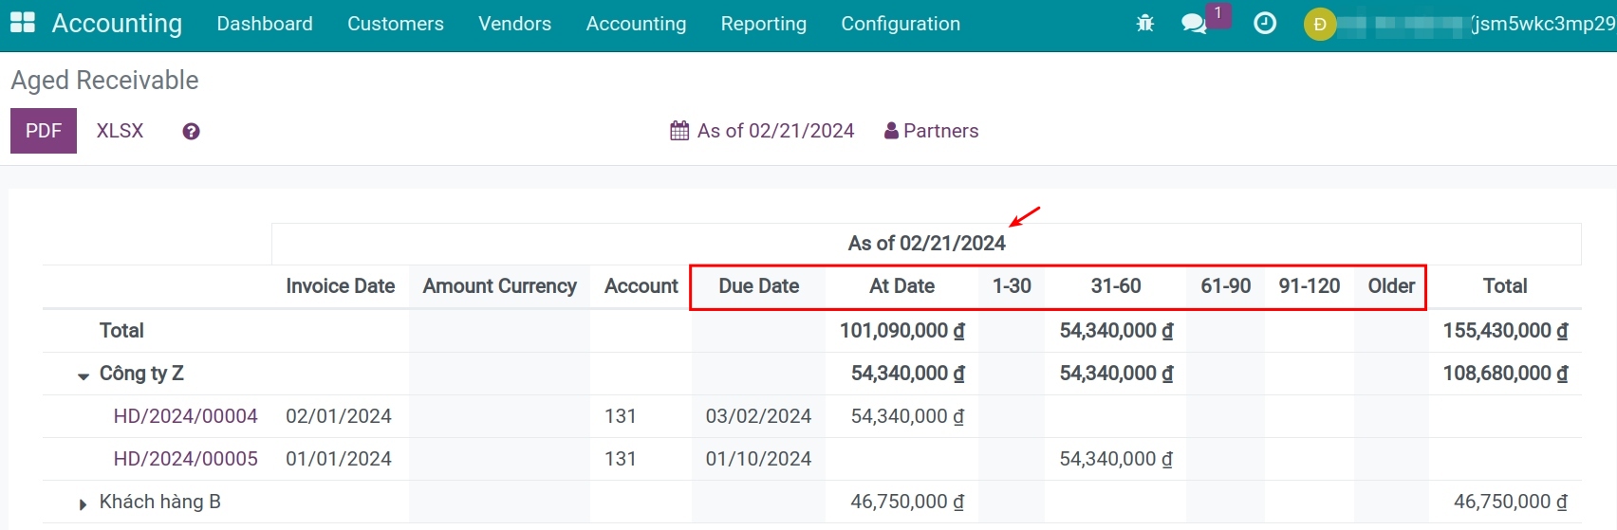Click the Due Date column header
The width and height of the screenshot is (1617, 530).
pos(759,286)
